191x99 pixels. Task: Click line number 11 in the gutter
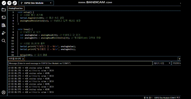[x=12, y=41]
